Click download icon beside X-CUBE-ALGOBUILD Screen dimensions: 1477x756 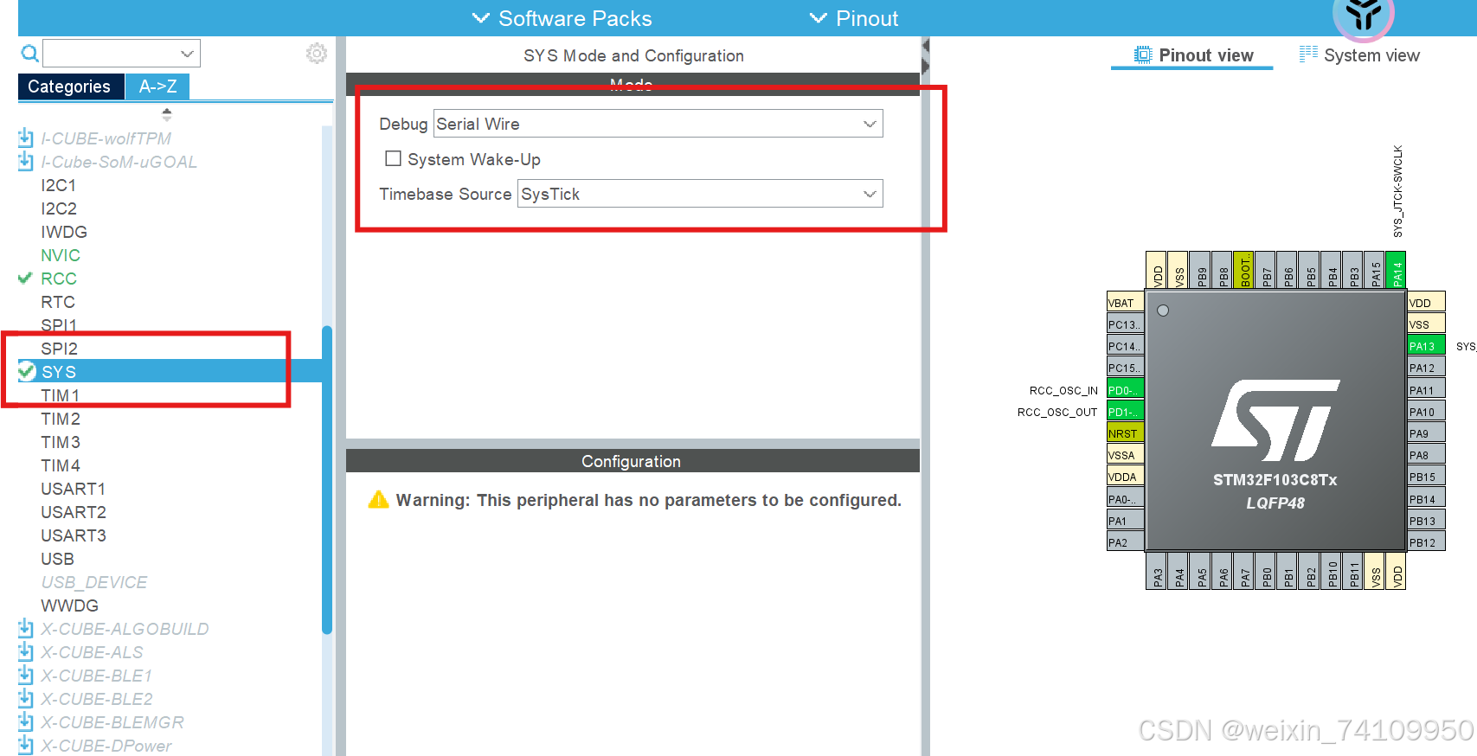(26, 629)
